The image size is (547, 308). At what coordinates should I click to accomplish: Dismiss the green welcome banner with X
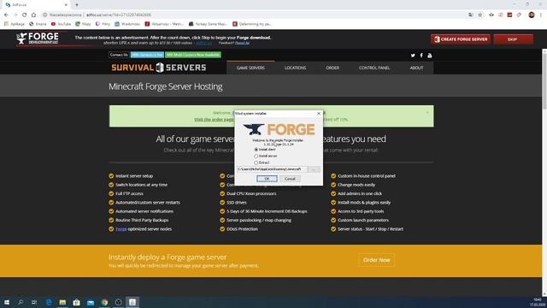[427, 112]
